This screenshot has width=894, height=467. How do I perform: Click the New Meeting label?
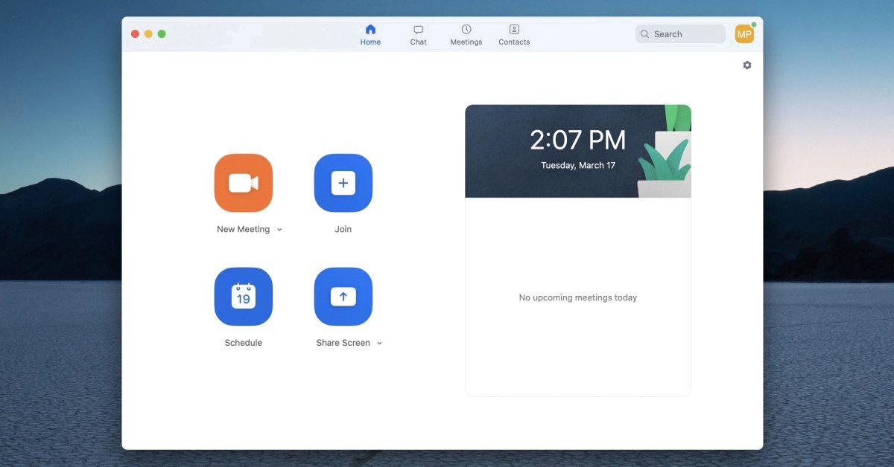pyautogui.click(x=244, y=229)
